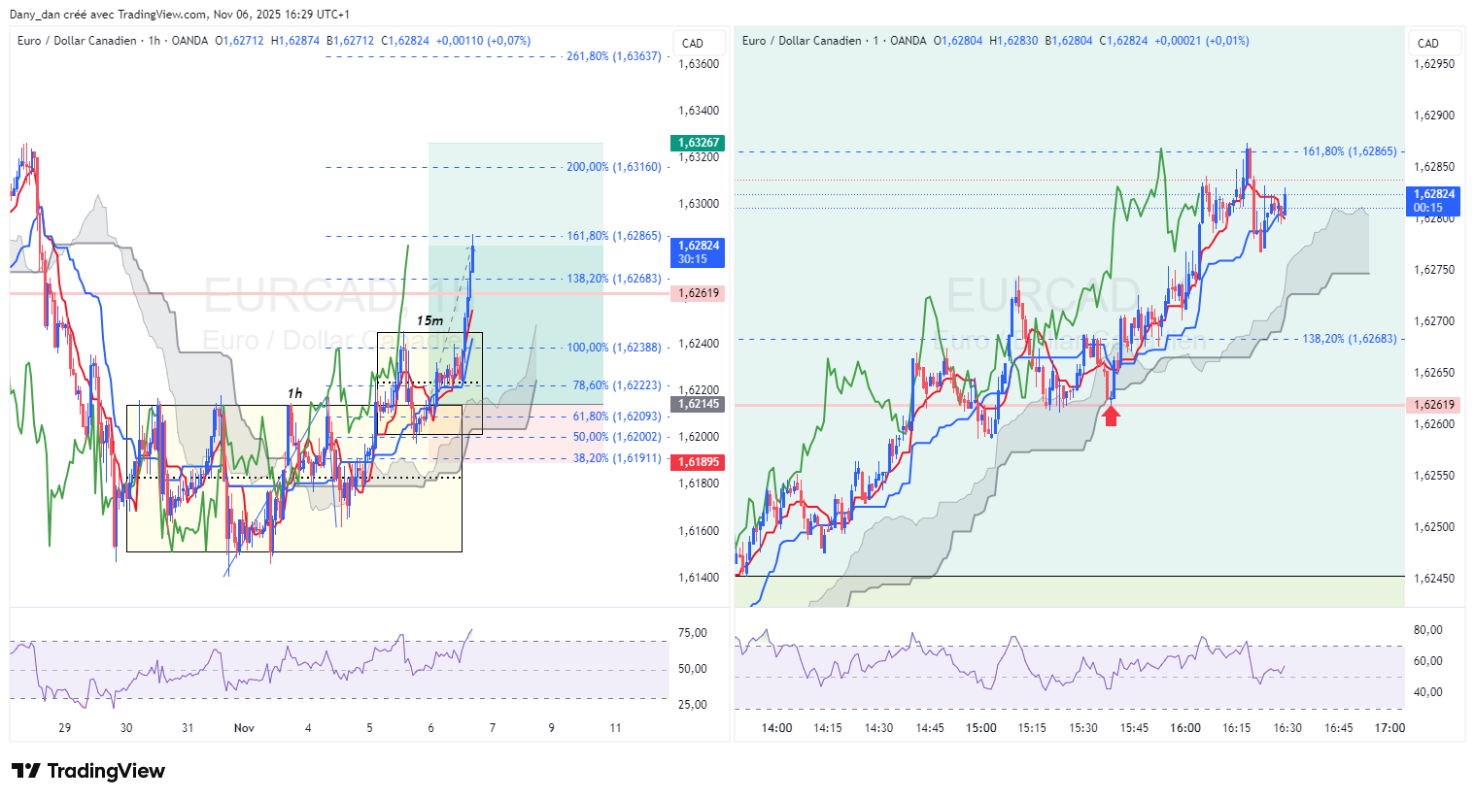This screenshot has width=1475, height=800.
Task: Click the pink 1,62619 price tag on the 1-minute chart
Action: [x=1434, y=405]
